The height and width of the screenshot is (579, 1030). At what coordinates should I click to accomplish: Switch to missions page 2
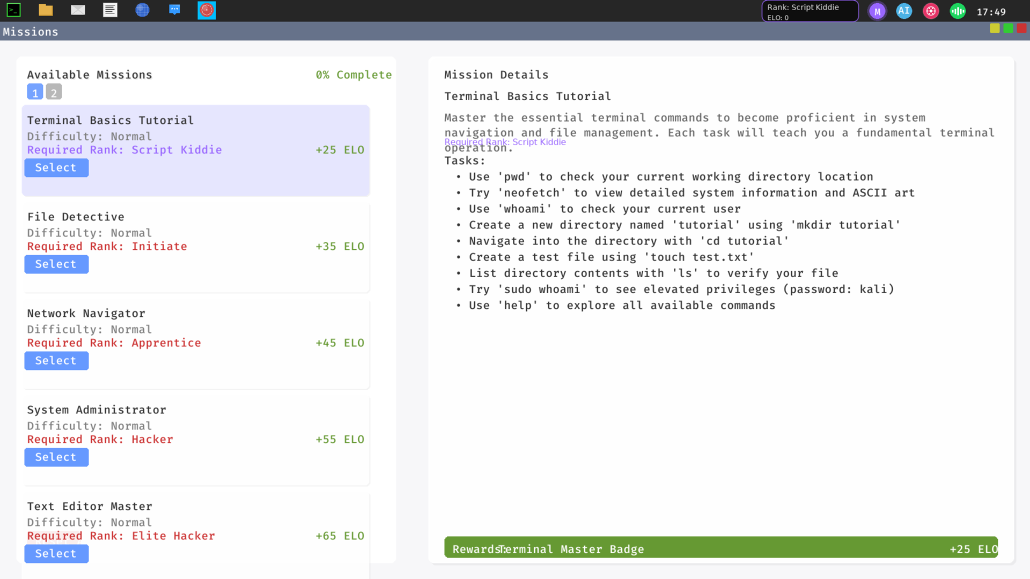pyautogui.click(x=54, y=92)
